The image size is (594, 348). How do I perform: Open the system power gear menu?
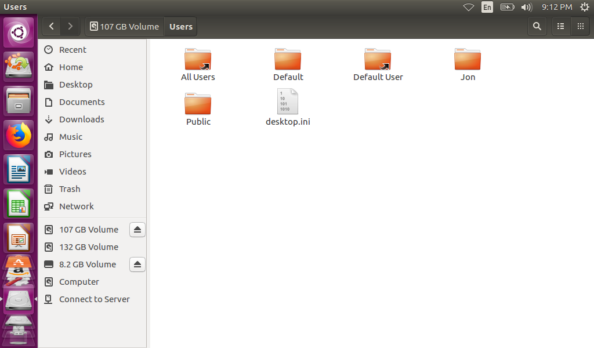pyautogui.click(x=584, y=7)
